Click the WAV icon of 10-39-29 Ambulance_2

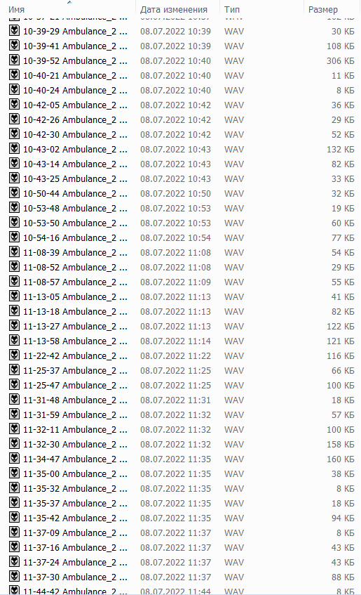[x=15, y=31]
